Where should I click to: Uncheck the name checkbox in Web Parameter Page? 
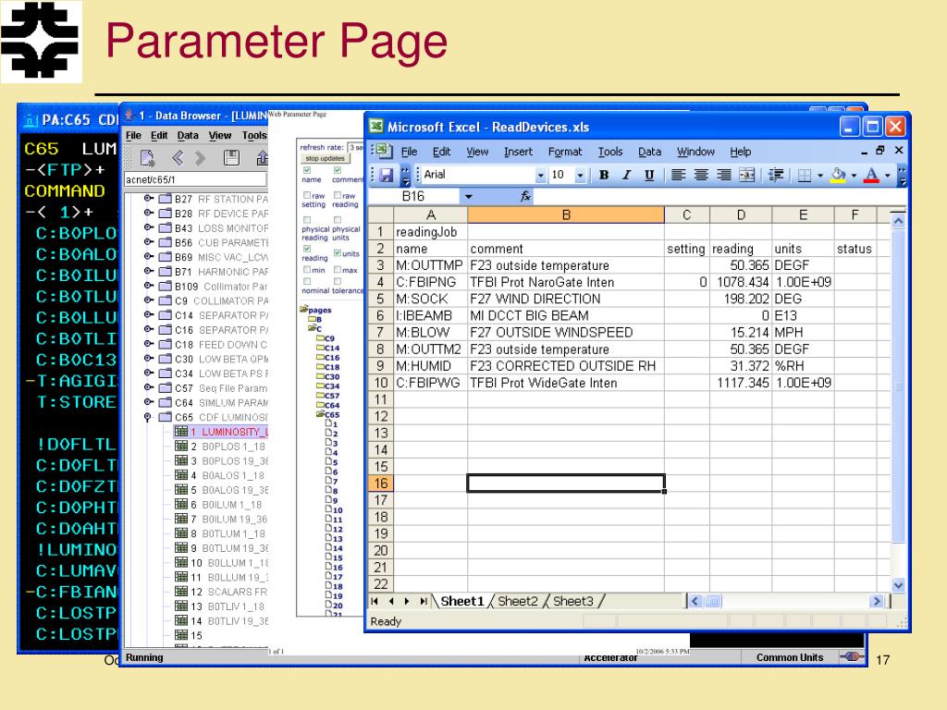(x=307, y=170)
